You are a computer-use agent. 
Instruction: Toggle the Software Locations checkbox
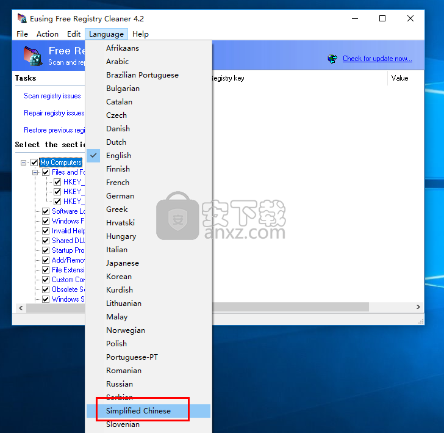point(46,211)
